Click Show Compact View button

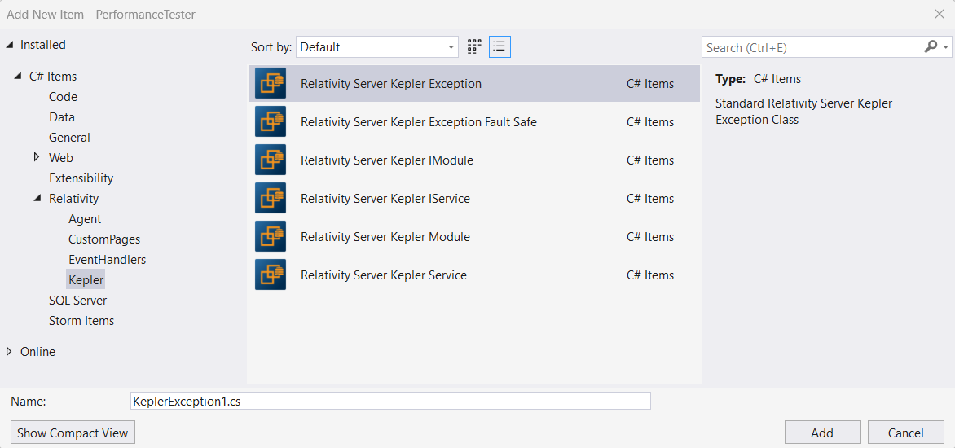tap(73, 433)
